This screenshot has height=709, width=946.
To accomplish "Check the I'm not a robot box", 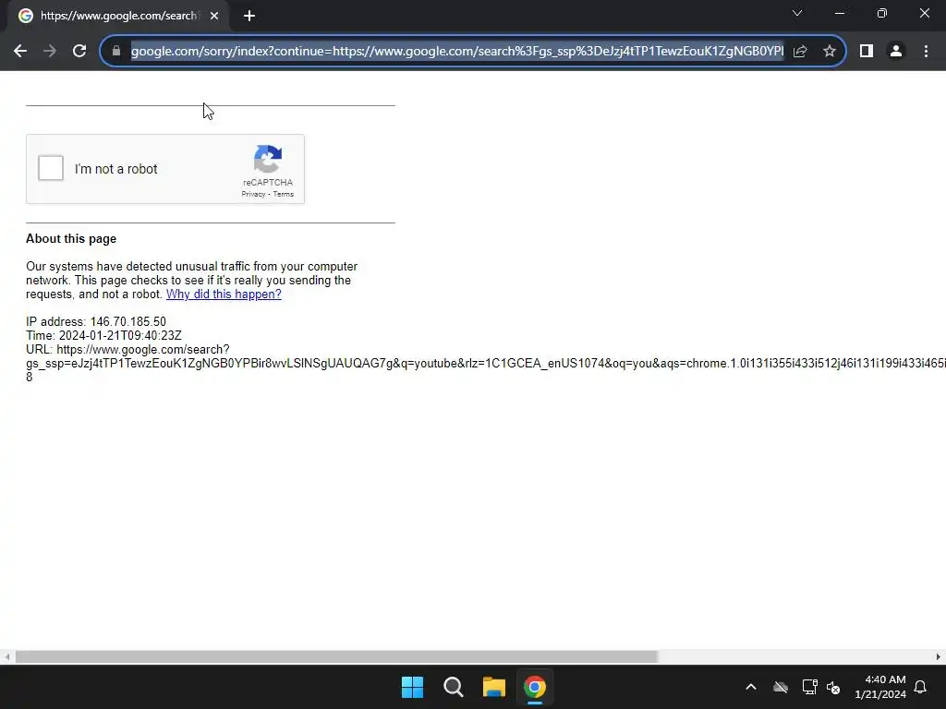I will [51, 168].
